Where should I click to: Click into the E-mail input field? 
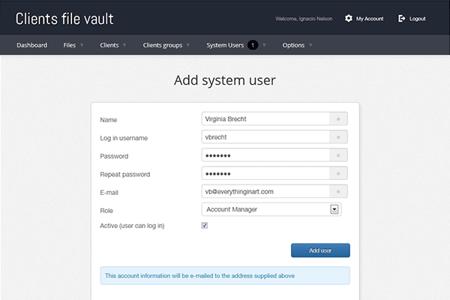click(265, 192)
